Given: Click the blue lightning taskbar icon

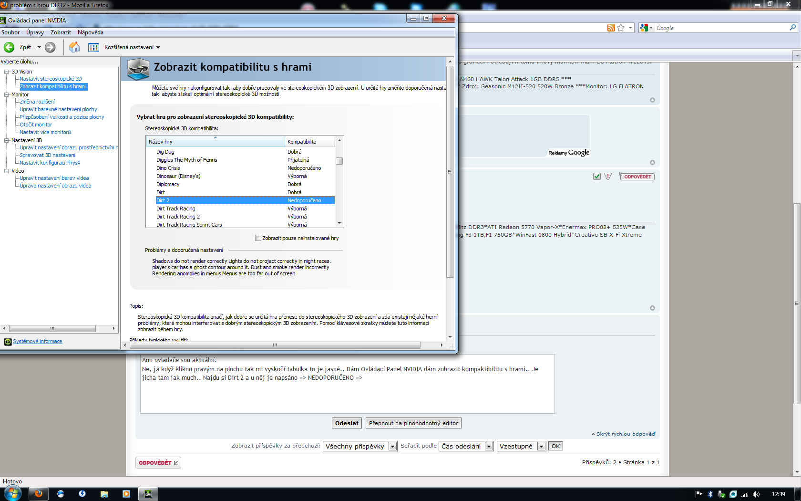Looking at the screenshot, I should (x=82, y=494).
